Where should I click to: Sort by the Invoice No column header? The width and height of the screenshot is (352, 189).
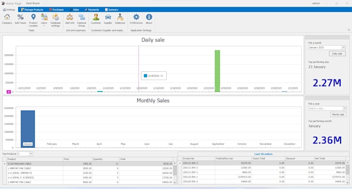[x=198, y=159]
